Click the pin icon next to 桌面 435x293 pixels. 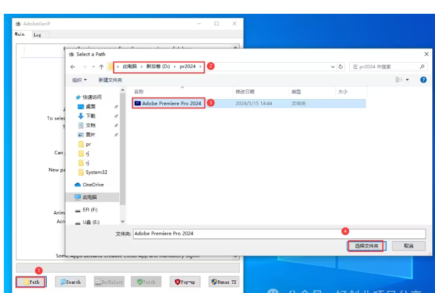(x=116, y=107)
